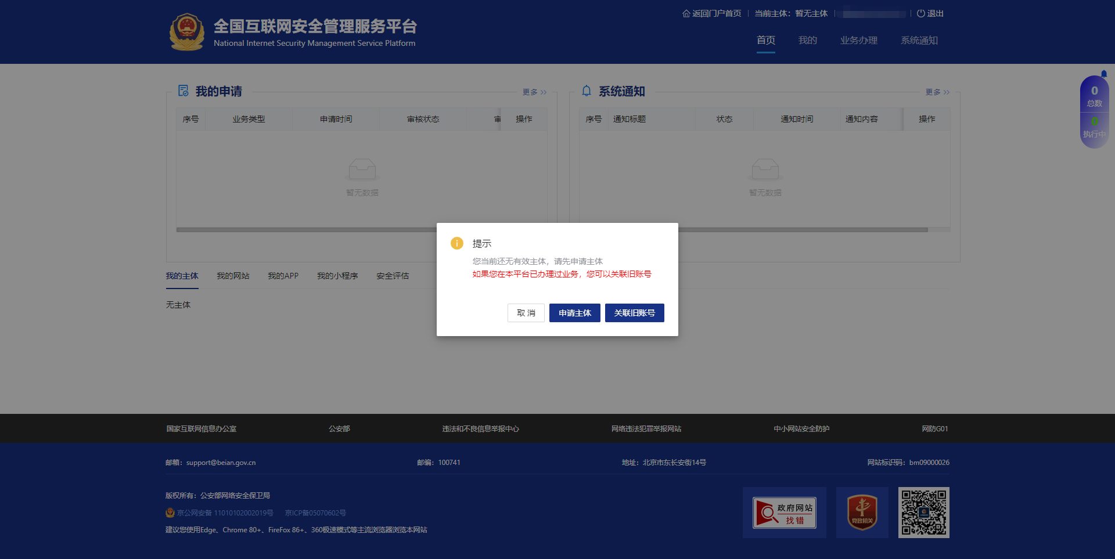Click the 申请主体 button
Screen dimensions: 1115x559
[x=574, y=313]
